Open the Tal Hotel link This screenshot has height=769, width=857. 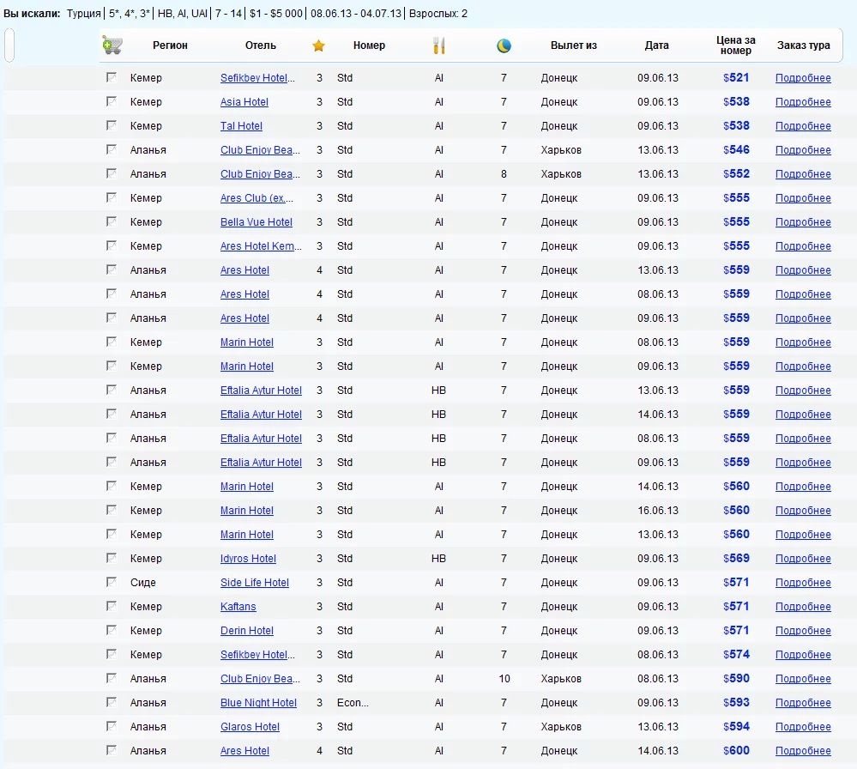coord(241,126)
